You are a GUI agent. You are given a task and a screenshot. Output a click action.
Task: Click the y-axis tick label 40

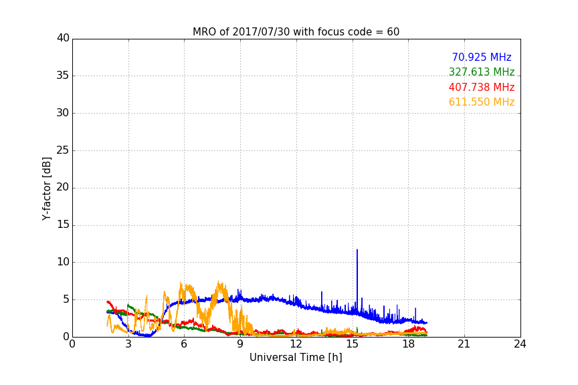click(x=63, y=38)
